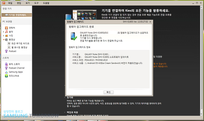Open 뮤직 스토어 store
This screenshot has width=204, height=121.
click(x=14, y=64)
